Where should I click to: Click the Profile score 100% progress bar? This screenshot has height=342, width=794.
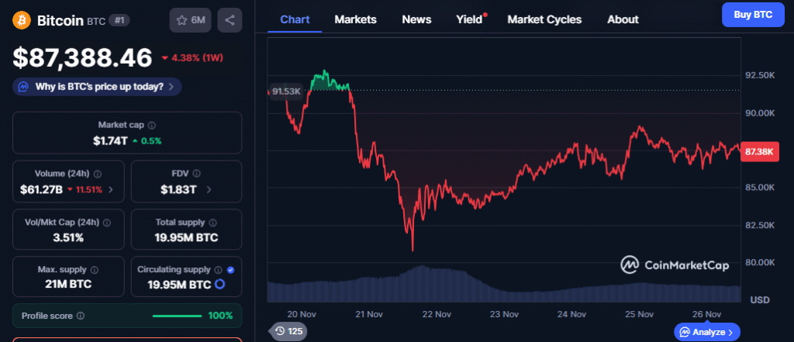coord(177,316)
